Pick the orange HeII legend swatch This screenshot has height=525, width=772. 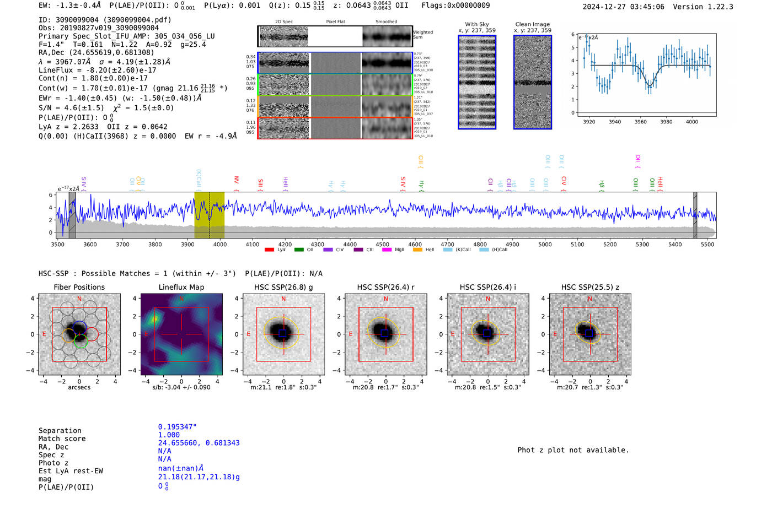[x=417, y=250]
